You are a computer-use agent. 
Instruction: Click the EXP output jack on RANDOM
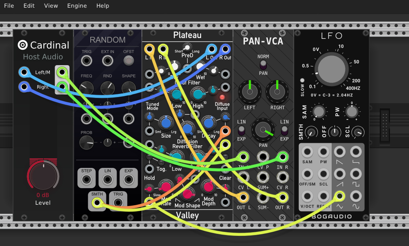point(128,180)
